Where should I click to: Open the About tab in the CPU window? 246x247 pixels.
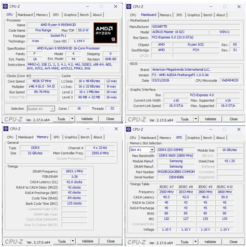(x=97, y=15)
